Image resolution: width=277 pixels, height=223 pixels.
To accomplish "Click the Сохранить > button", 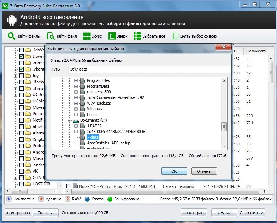I will click(252, 213).
